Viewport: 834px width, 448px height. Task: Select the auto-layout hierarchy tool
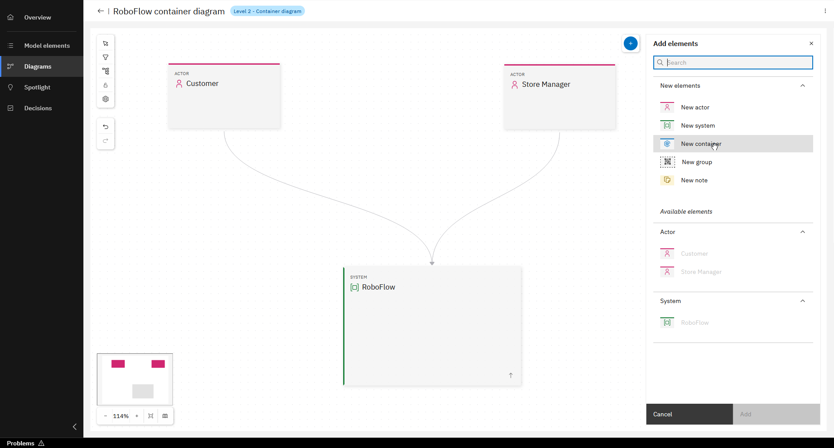(105, 71)
